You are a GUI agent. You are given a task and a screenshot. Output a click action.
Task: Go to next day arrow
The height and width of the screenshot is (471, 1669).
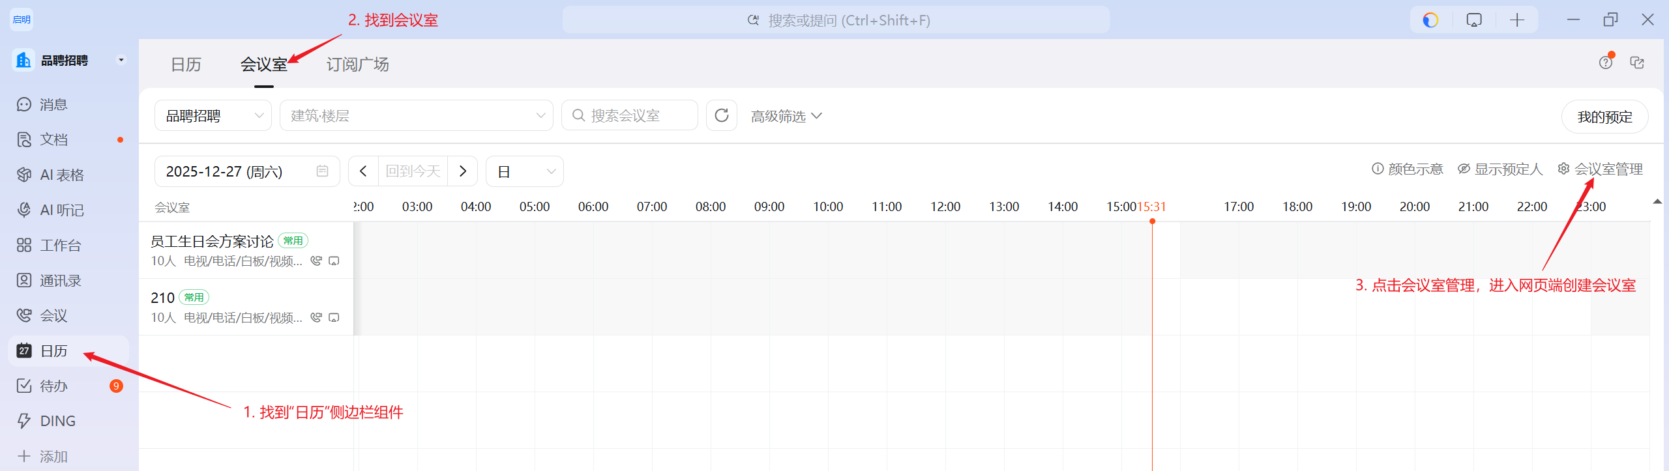point(463,171)
